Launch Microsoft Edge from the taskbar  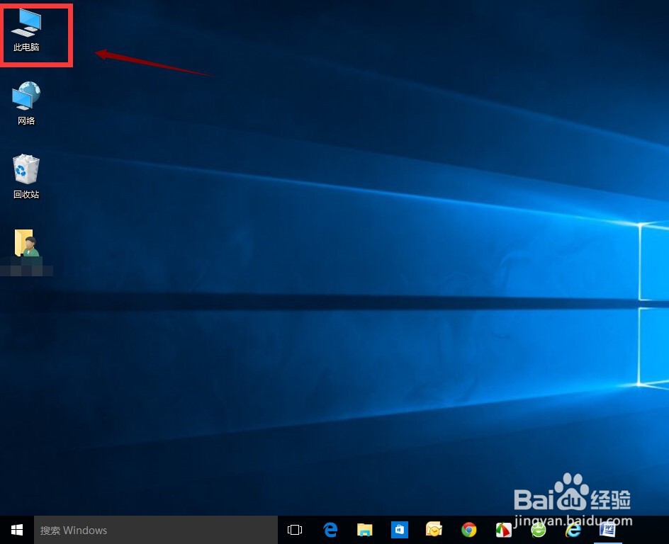(x=330, y=530)
